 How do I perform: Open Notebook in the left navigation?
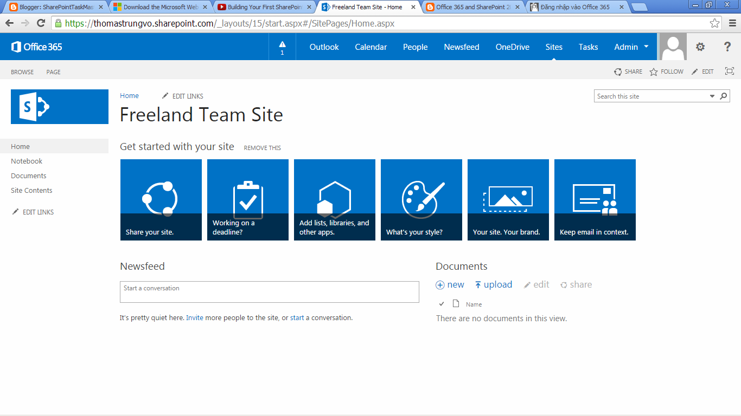pyautogui.click(x=27, y=161)
